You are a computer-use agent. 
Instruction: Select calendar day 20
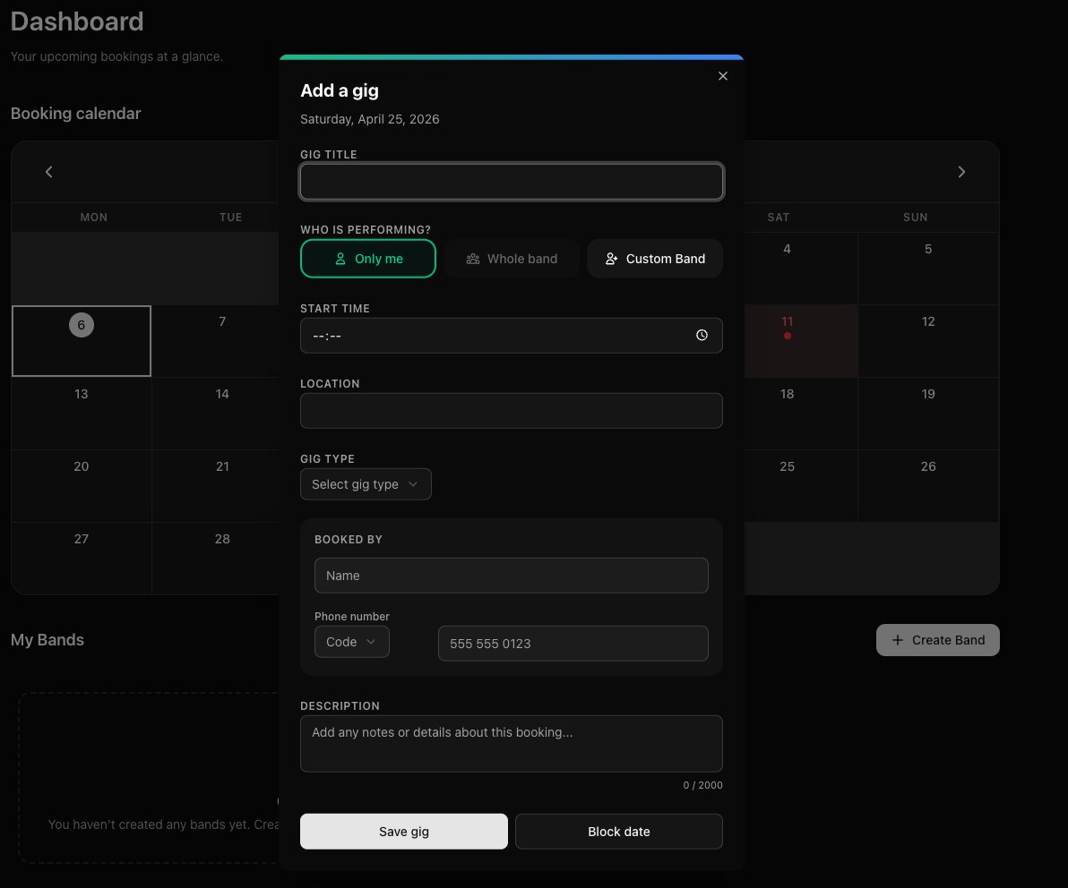point(81,486)
